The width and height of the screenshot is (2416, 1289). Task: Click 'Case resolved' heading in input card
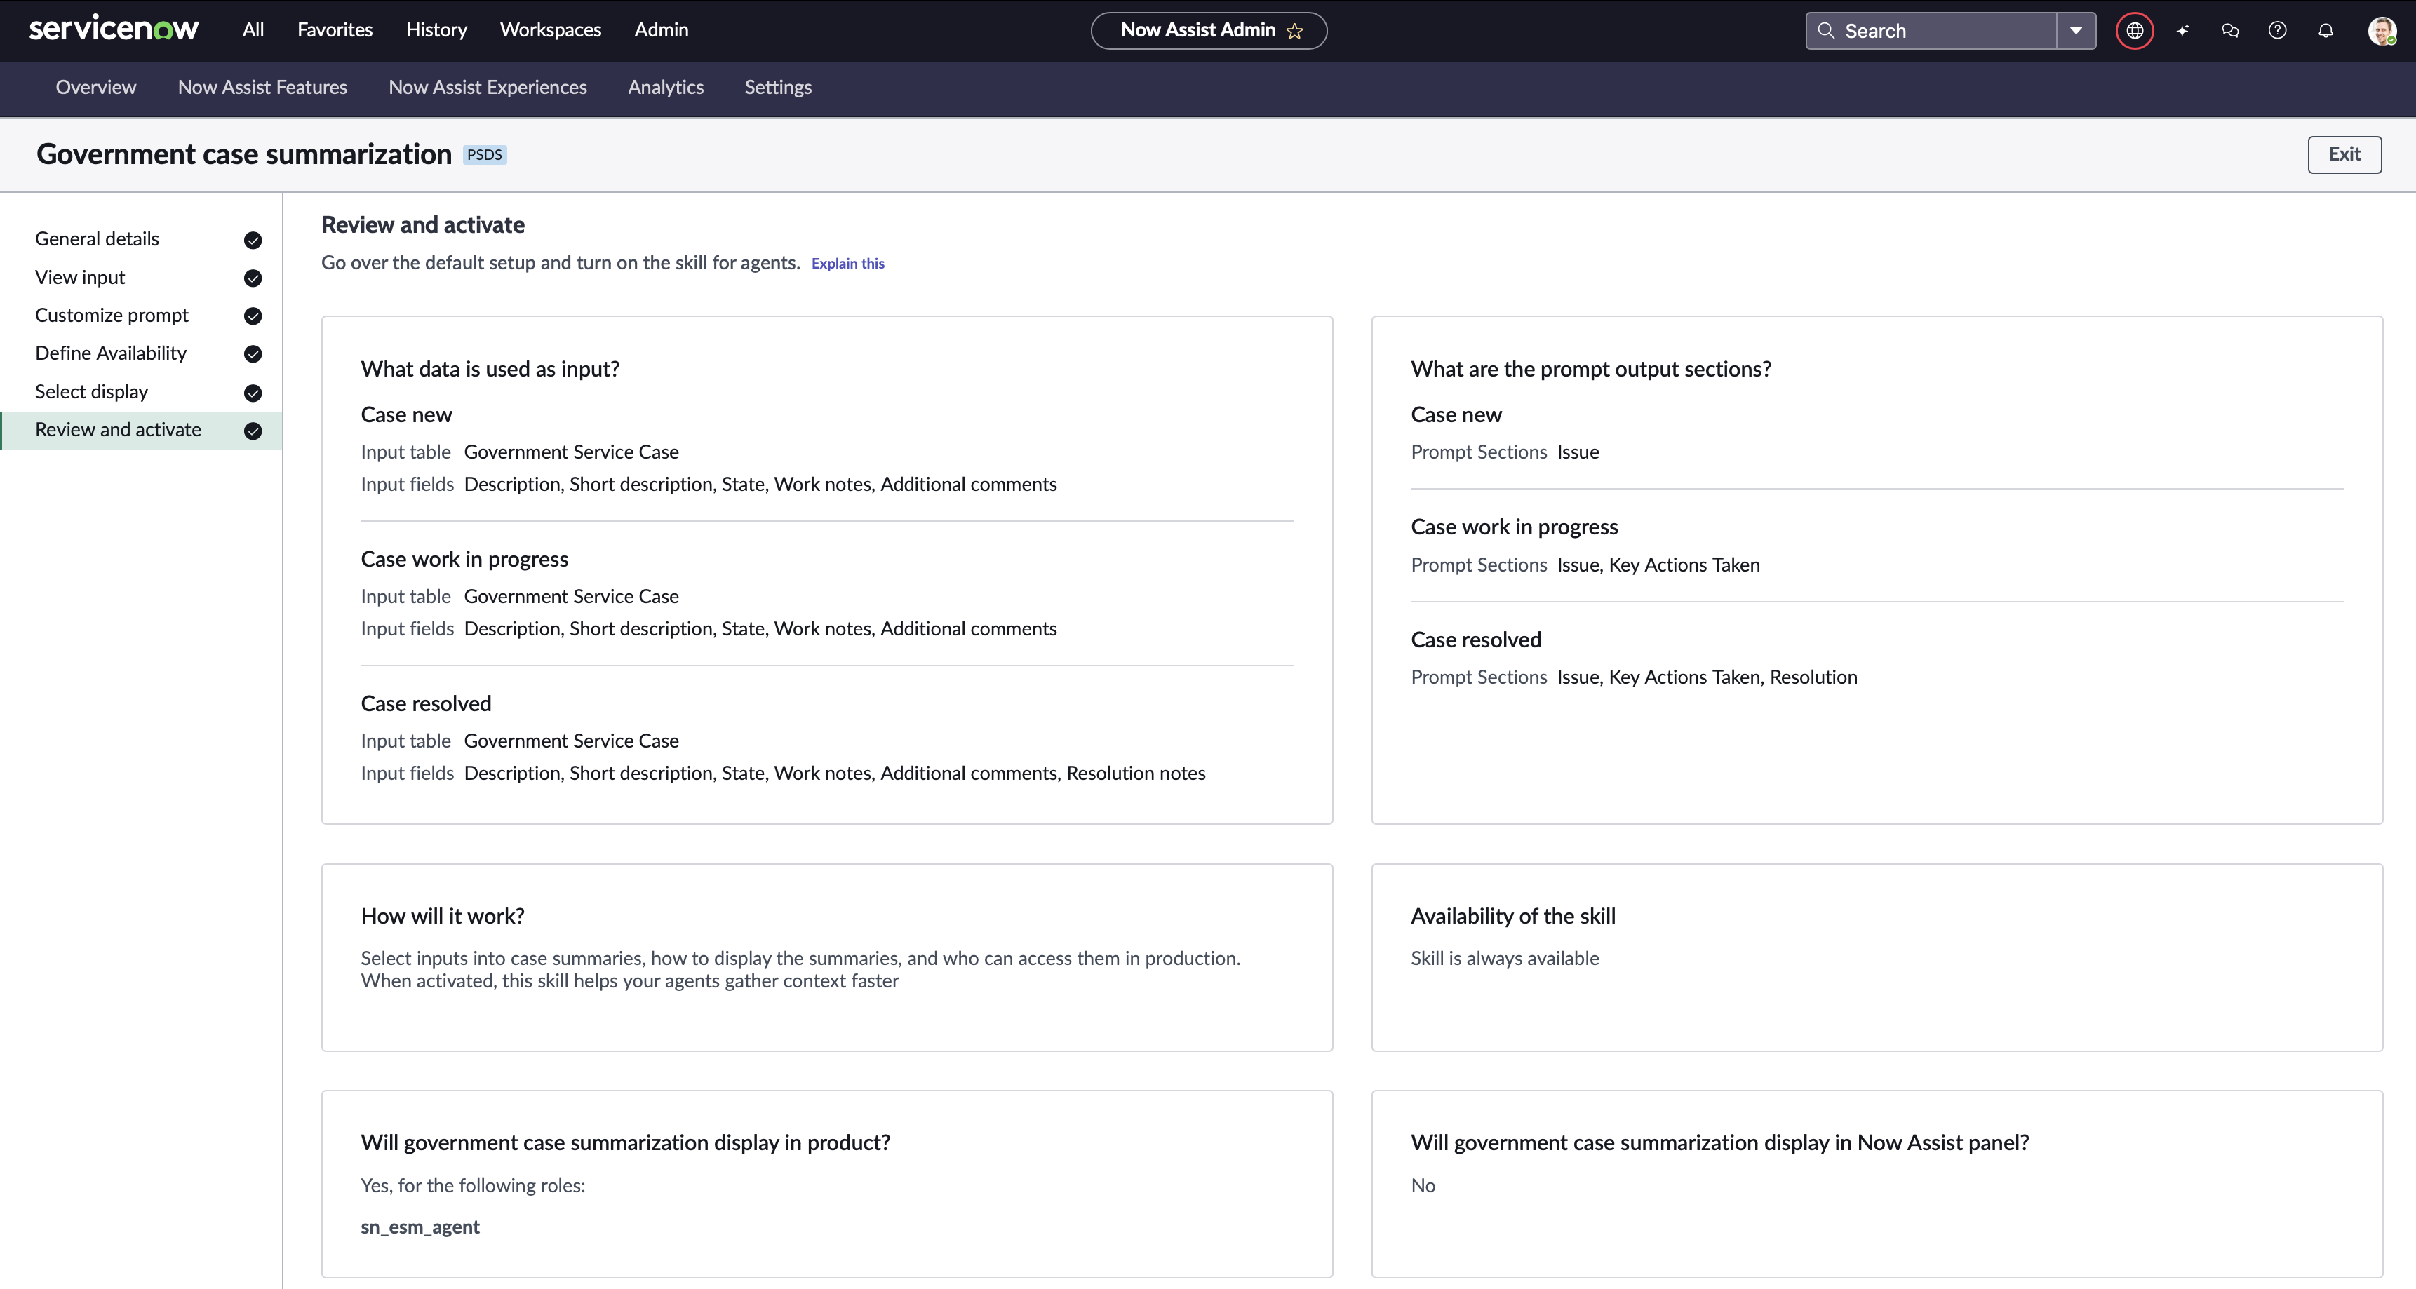426,704
